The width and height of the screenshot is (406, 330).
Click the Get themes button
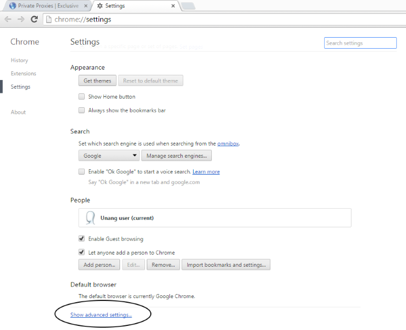97,81
